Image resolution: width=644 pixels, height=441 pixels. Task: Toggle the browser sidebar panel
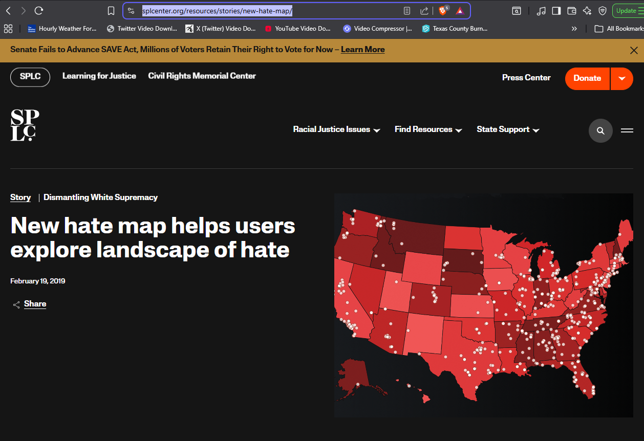coord(556,11)
